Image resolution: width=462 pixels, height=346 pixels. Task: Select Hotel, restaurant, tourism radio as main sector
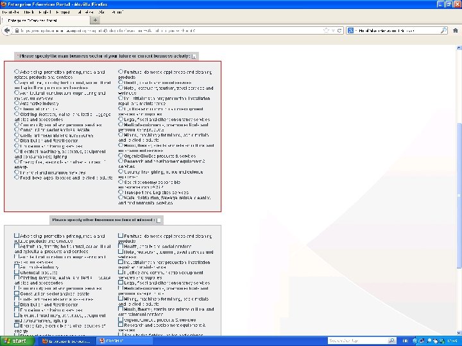click(121, 88)
